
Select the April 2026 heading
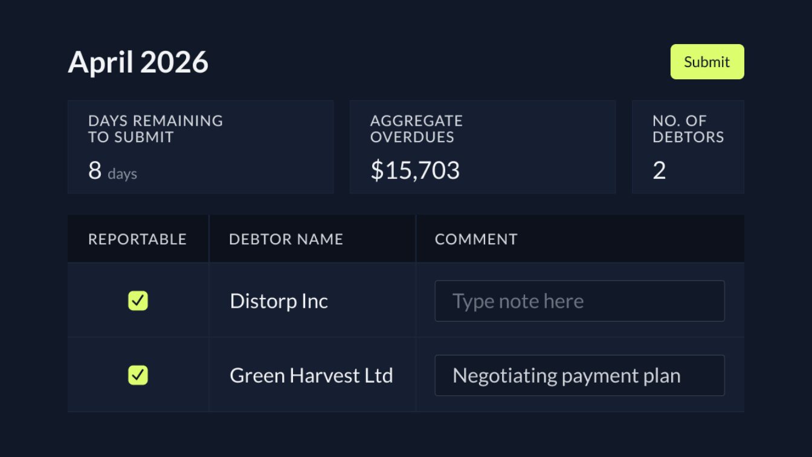(138, 61)
